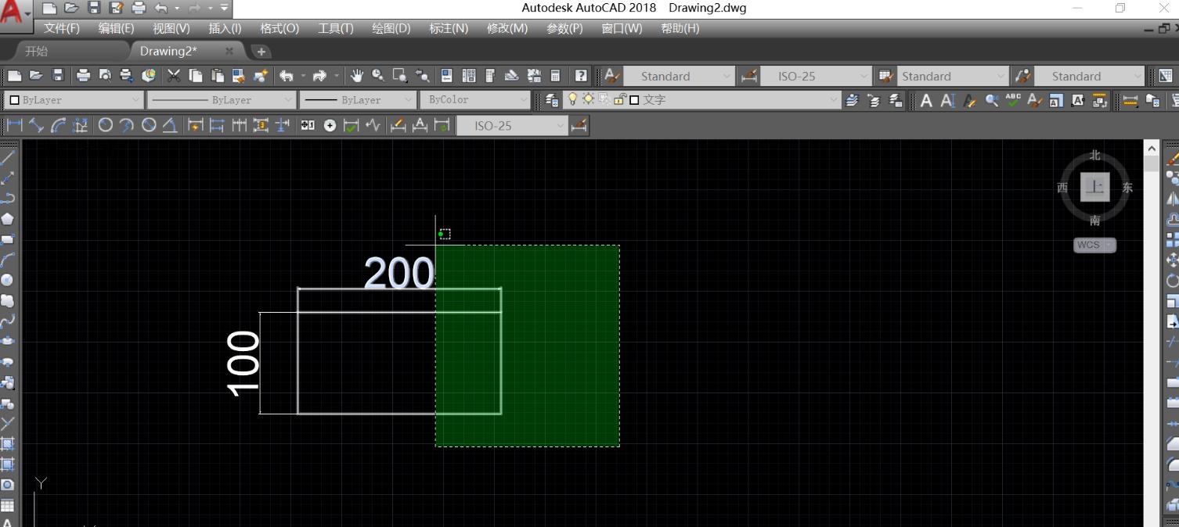Open Layer Properties Manager icon

point(552,100)
